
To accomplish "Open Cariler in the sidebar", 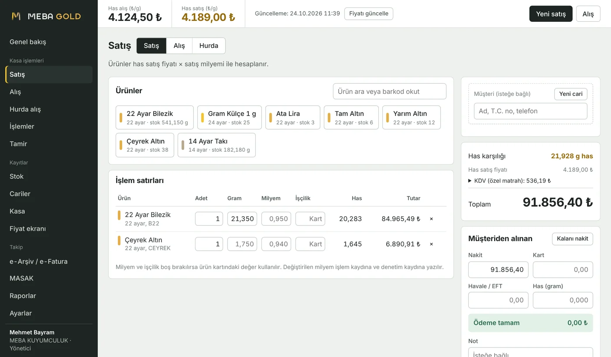I will click(x=49, y=194).
